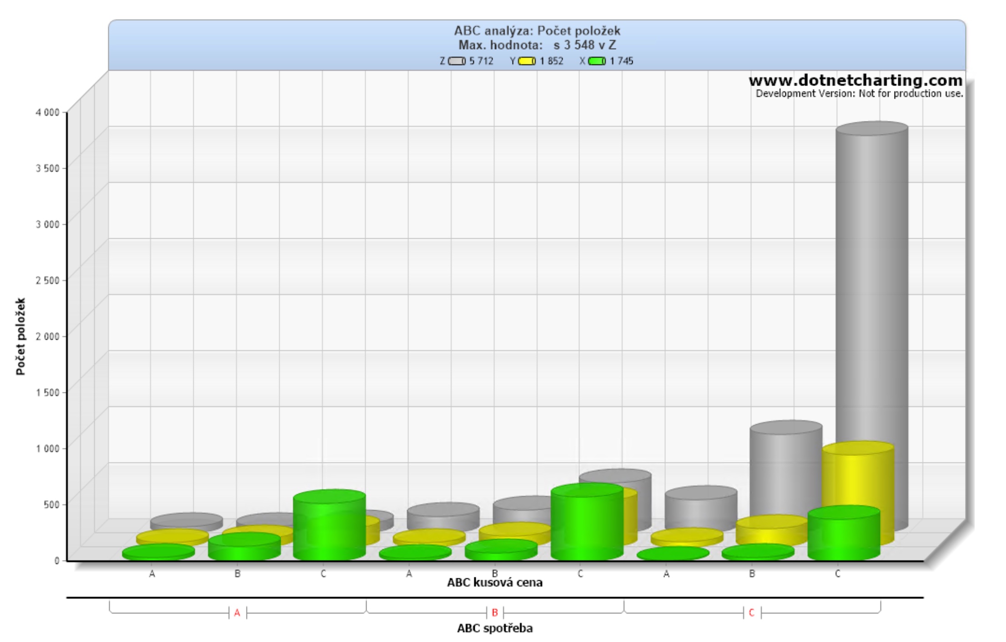Click the red A group label under ABC spotřeba

[237, 613]
